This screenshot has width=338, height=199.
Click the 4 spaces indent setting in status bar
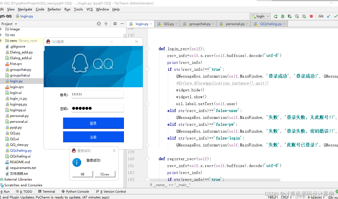316,197
